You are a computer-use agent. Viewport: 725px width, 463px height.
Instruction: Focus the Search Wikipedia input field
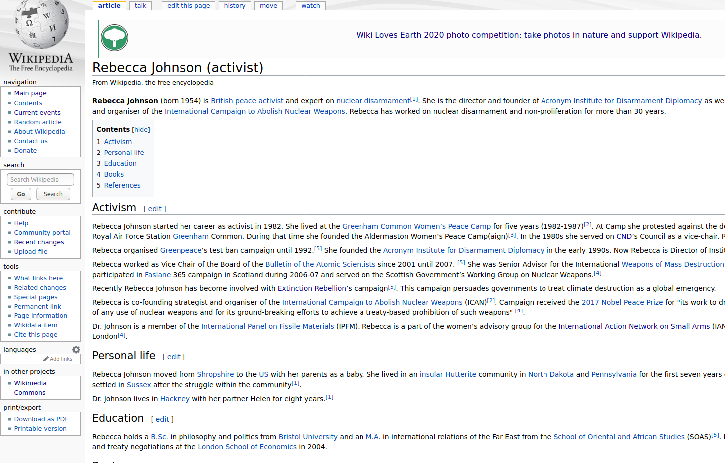point(40,180)
